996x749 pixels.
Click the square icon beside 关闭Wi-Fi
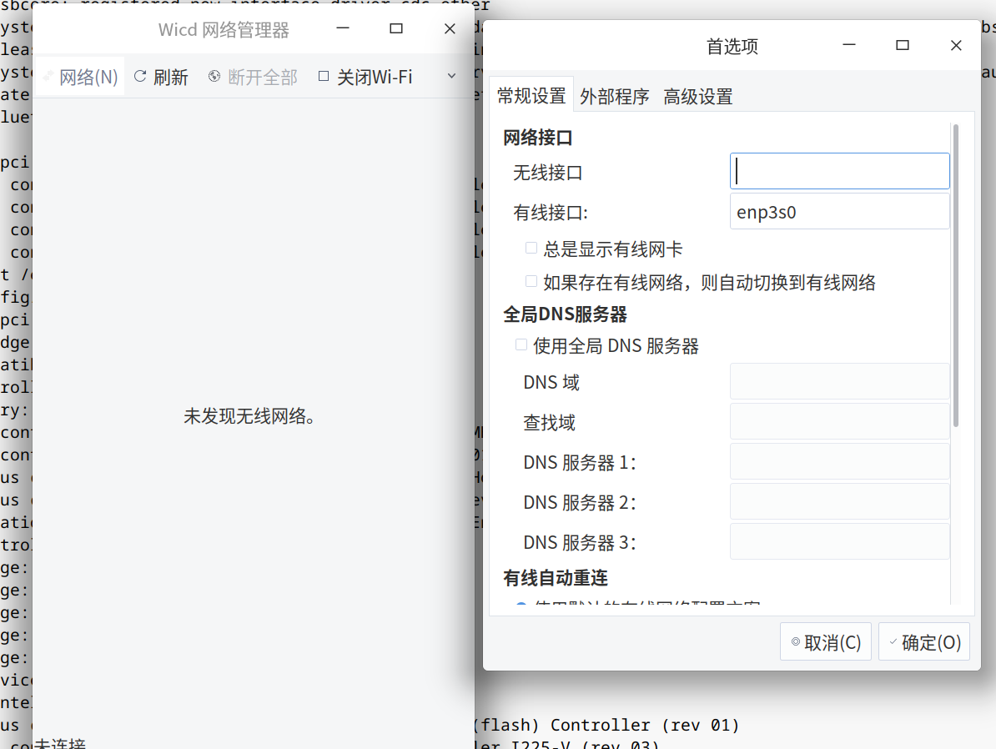(324, 76)
